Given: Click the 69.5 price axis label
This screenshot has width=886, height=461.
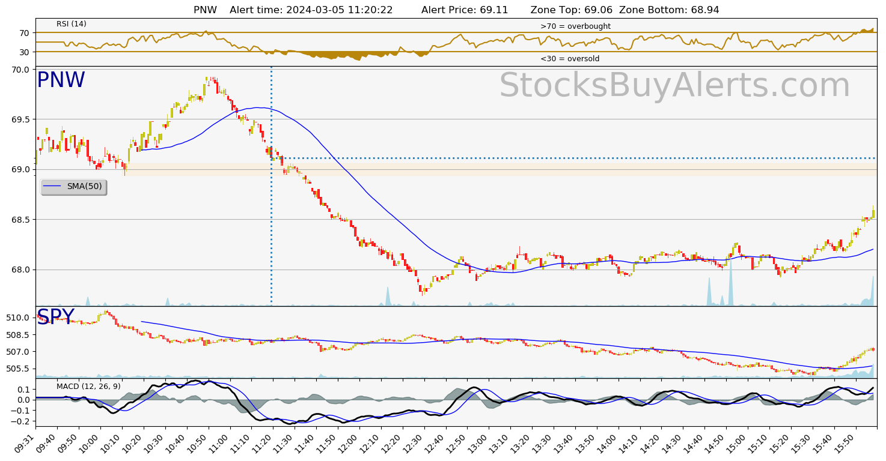Looking at the screenshot, I should pyautogui.click(x=20, y=119).
